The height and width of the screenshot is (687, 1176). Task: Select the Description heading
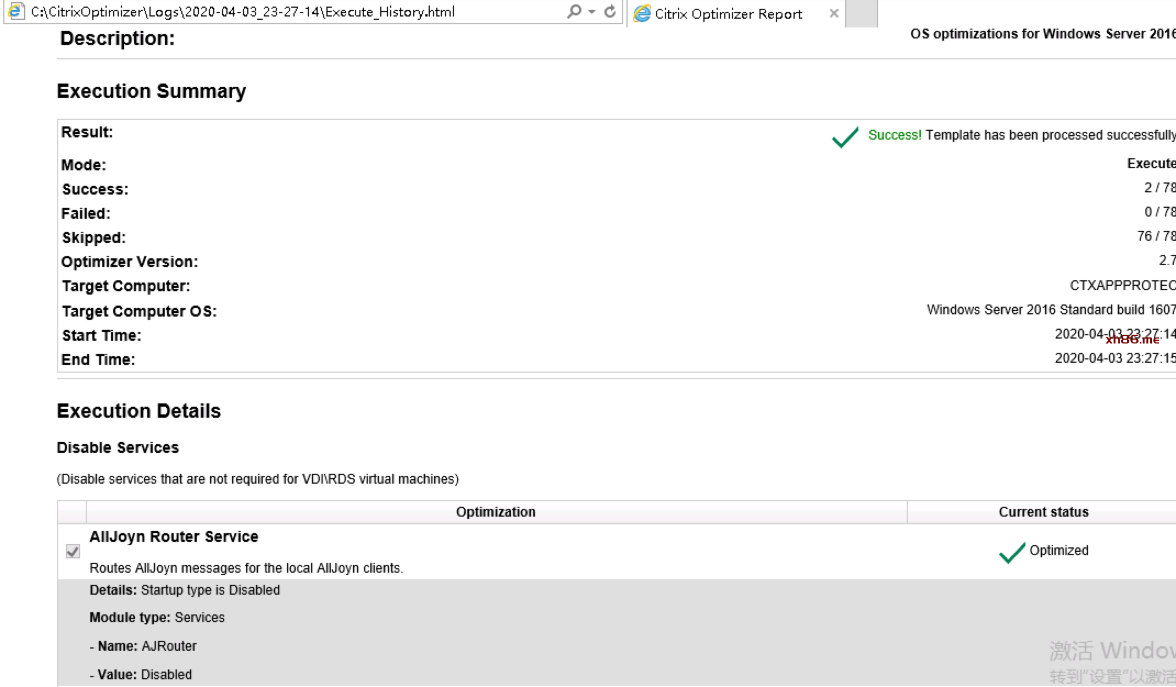coord(118,38)
